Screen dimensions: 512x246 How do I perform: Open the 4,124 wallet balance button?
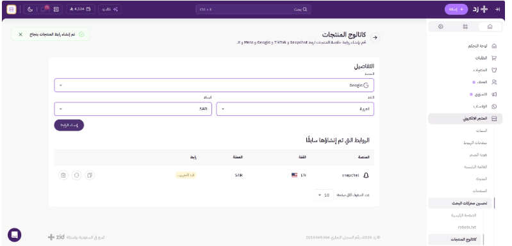[80, 10]
